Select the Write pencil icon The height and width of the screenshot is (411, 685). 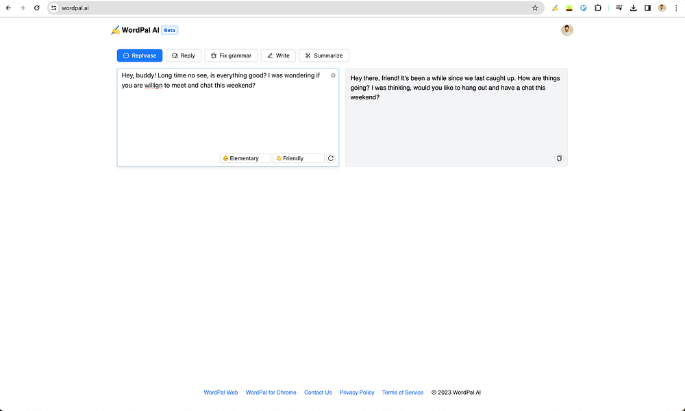269,55
